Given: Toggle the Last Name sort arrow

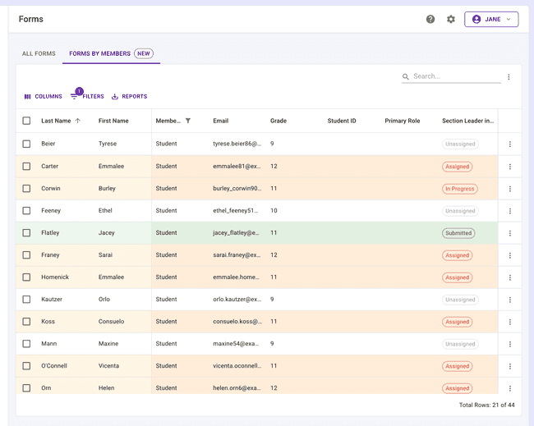Looking at the screenshot, I should (x=78, y=121).
